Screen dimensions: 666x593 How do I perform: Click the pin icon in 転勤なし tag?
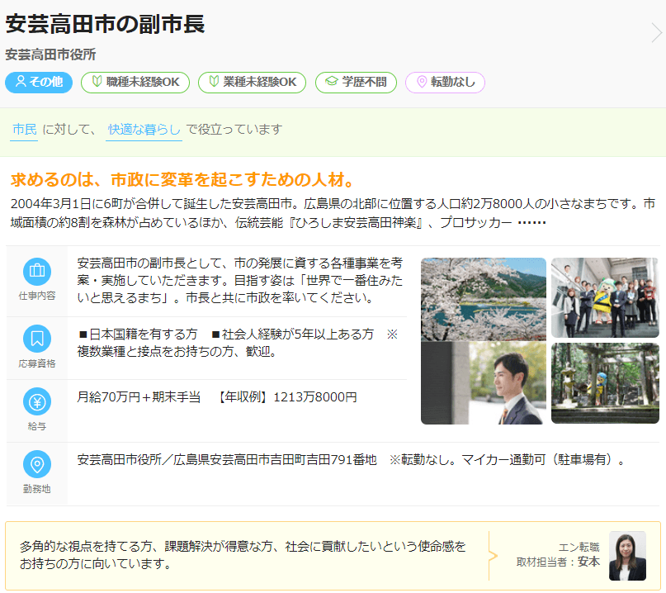click(421, 83)
